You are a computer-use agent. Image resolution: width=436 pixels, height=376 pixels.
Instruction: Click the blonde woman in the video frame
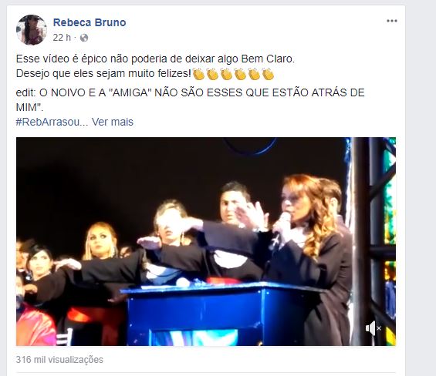(x=100, y=241)
